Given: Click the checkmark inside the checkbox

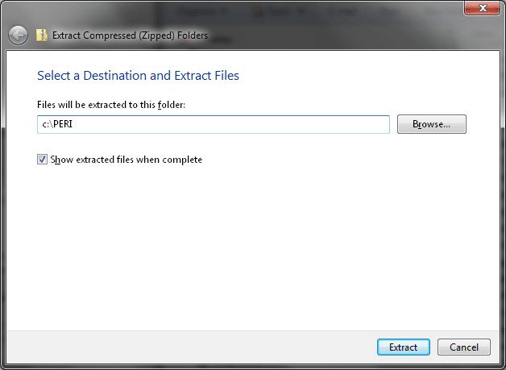Looking at the screenshot, I should (x=42, y=159).
